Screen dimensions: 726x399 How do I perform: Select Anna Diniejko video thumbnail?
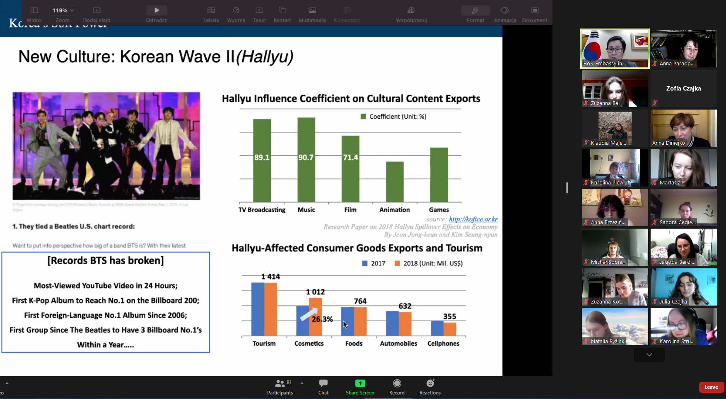(683, 128)
